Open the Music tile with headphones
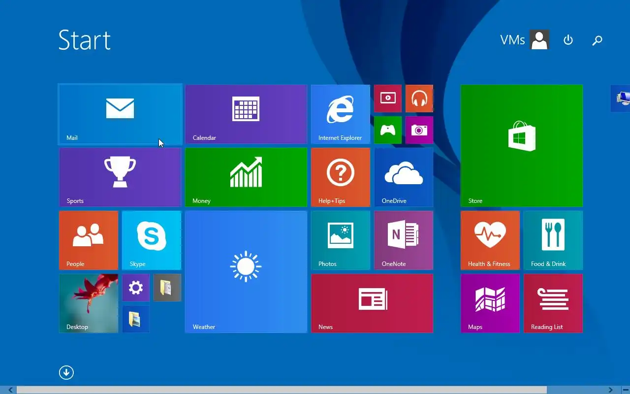630x394 pixels. click(419, 98)
